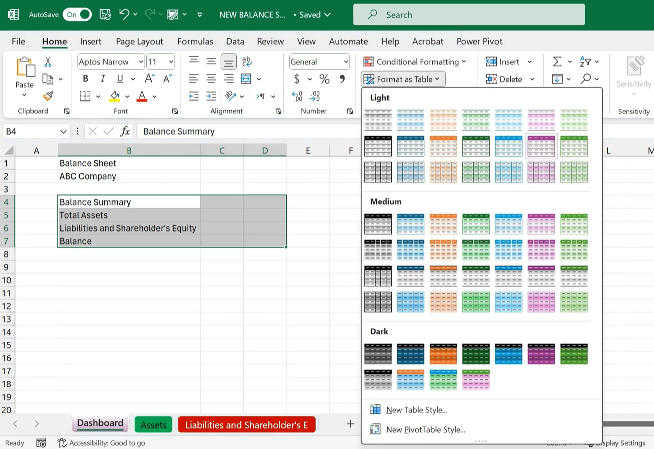This screenshot has height=449, width=654.
Task: Click the formula bar showing Balance Summary
Action: click(249, 131)
